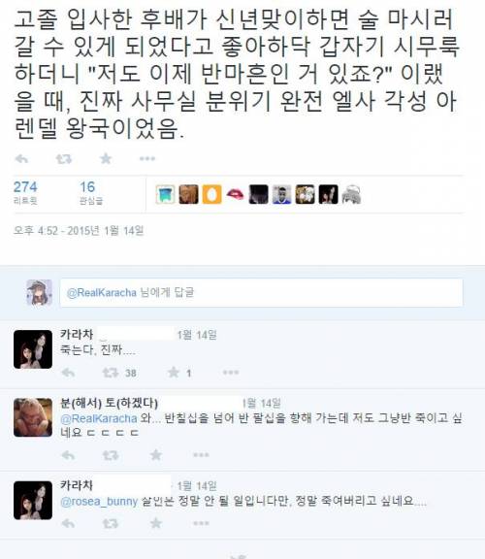
Task: Reply to the 분(해서) 토(하겠다) tweet
Action: click(x=68, y=455)
